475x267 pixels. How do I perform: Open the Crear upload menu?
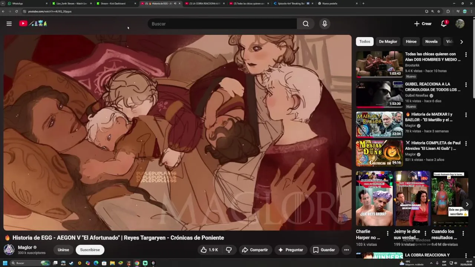pos(423,24)
